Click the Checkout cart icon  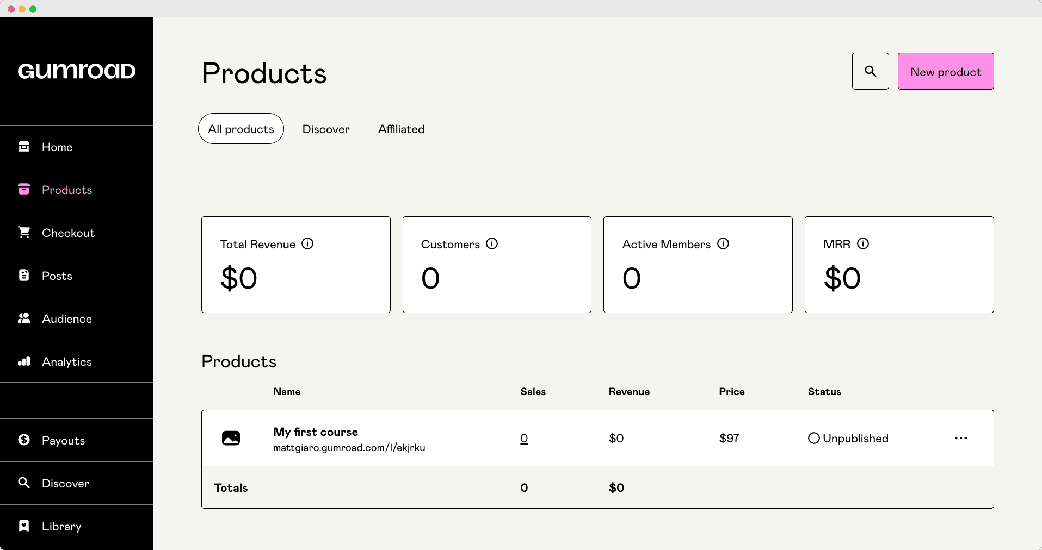[24, 233]
